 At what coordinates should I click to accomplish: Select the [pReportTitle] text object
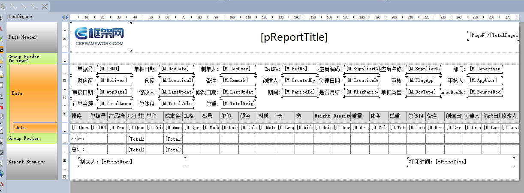pyautogui.click(x=294, y=37)
